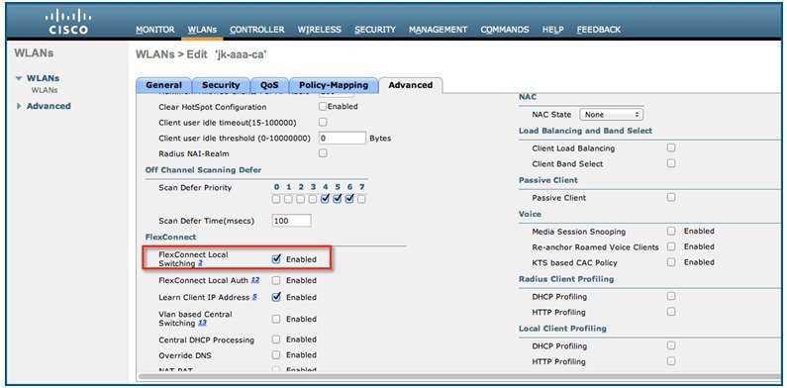Click the Cisco logo
This screenshot has height=388, width=787.
68,23
